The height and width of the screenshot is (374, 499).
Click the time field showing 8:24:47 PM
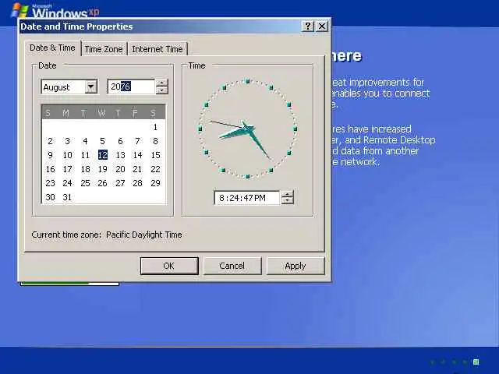point(247,198)
